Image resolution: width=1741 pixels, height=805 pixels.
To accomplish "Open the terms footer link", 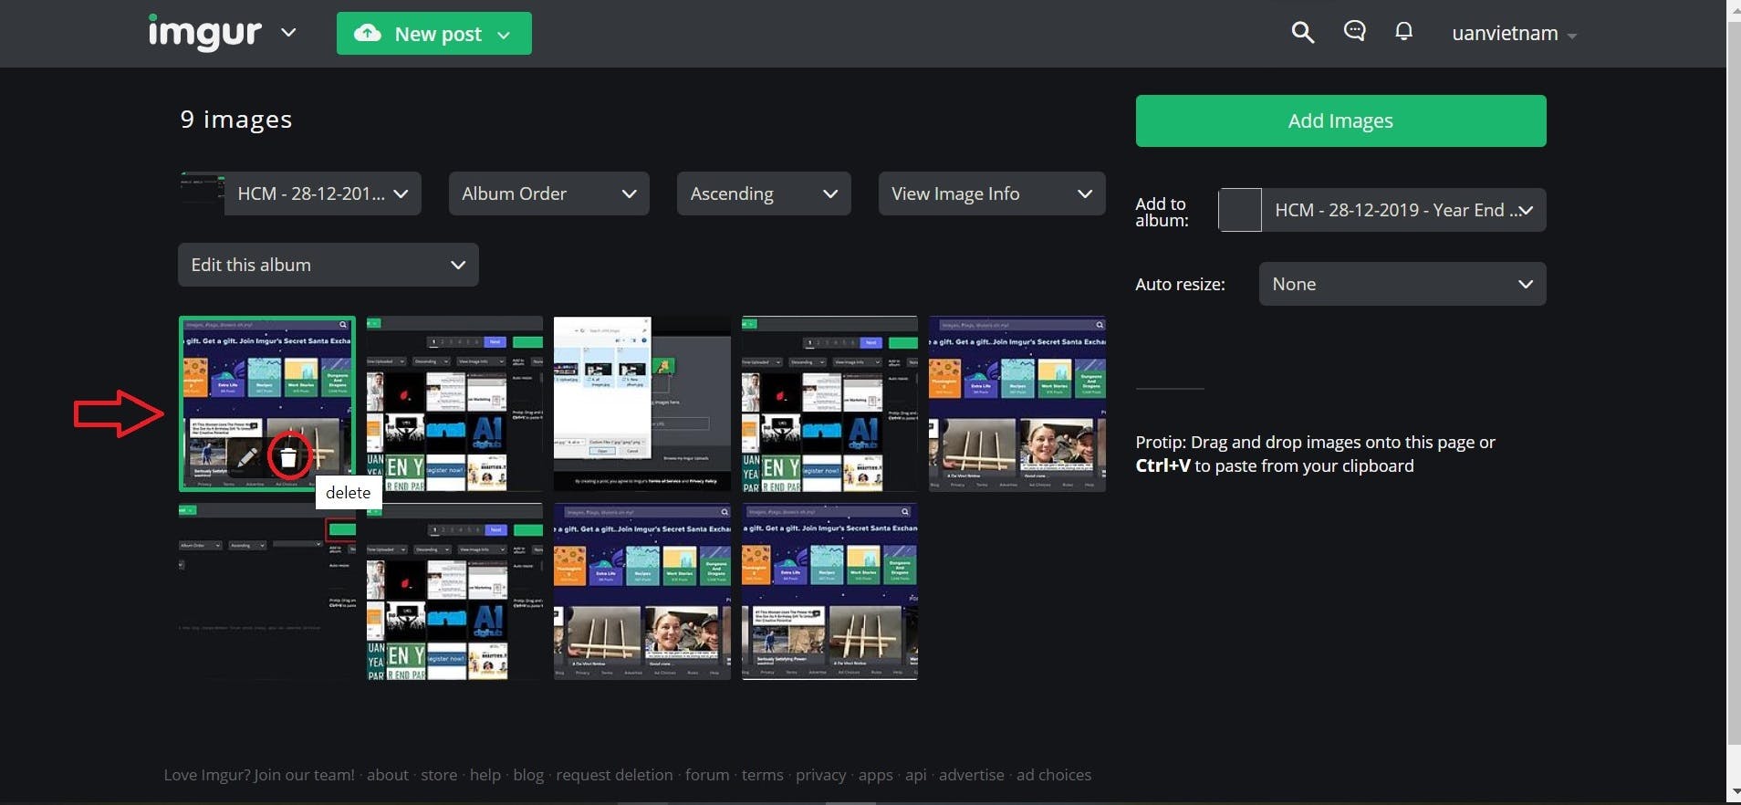I will 763,775.
